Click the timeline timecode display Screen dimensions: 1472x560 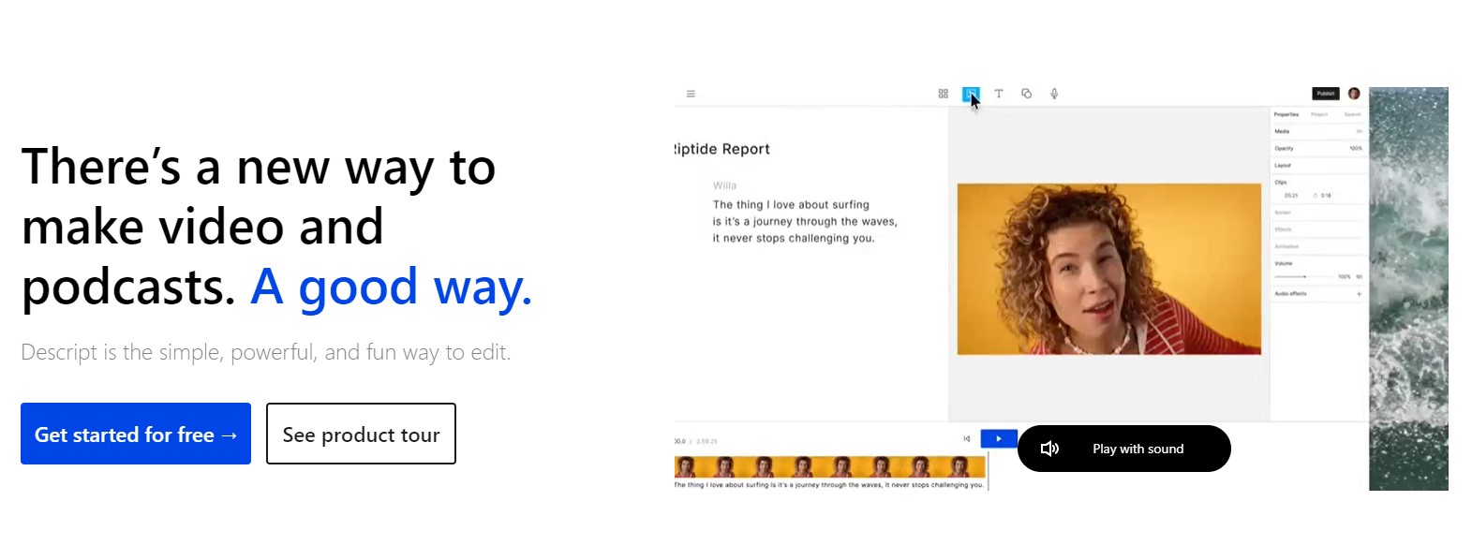[x=696, y=441]
